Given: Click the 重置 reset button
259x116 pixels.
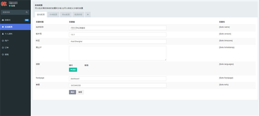Looking at the screenshot, I should [x=80, y=92].
